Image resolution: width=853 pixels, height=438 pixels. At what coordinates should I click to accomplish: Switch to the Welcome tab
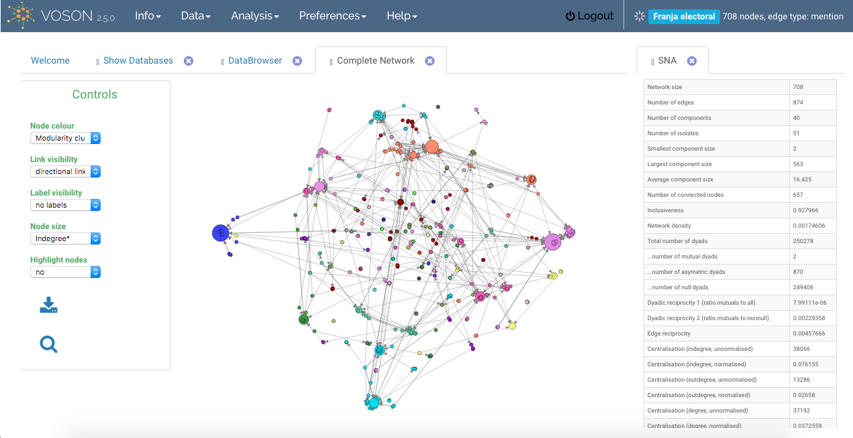[x=50, y=60]
